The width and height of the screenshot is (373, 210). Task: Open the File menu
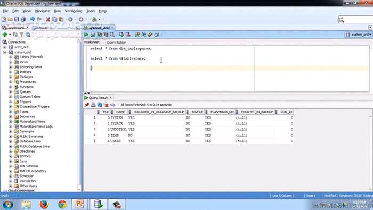5,11
